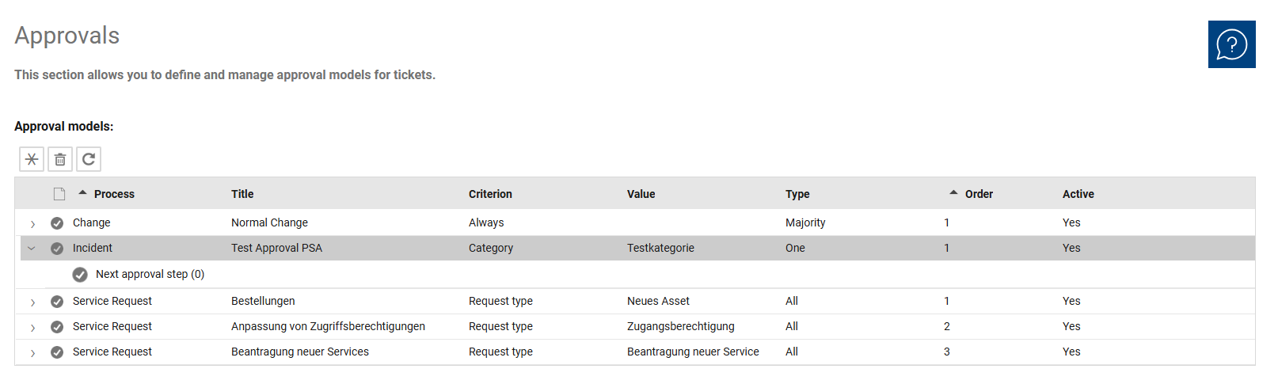Viewport: 1278px width, 384px height.
Task: Click the Zugangsberechtigung value cell
Action: pyautogui.click(x=681, y=326)
